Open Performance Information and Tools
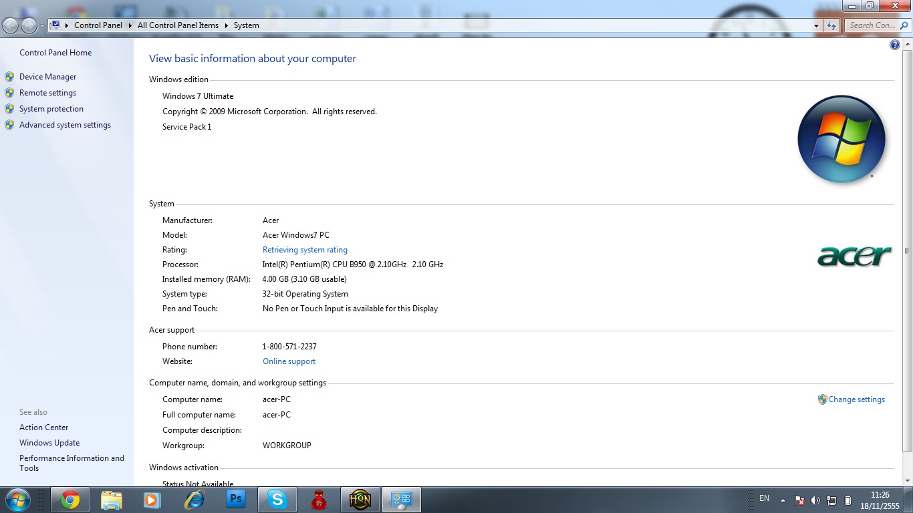Screen dimensions: 913x513 (x=72, y=463)
